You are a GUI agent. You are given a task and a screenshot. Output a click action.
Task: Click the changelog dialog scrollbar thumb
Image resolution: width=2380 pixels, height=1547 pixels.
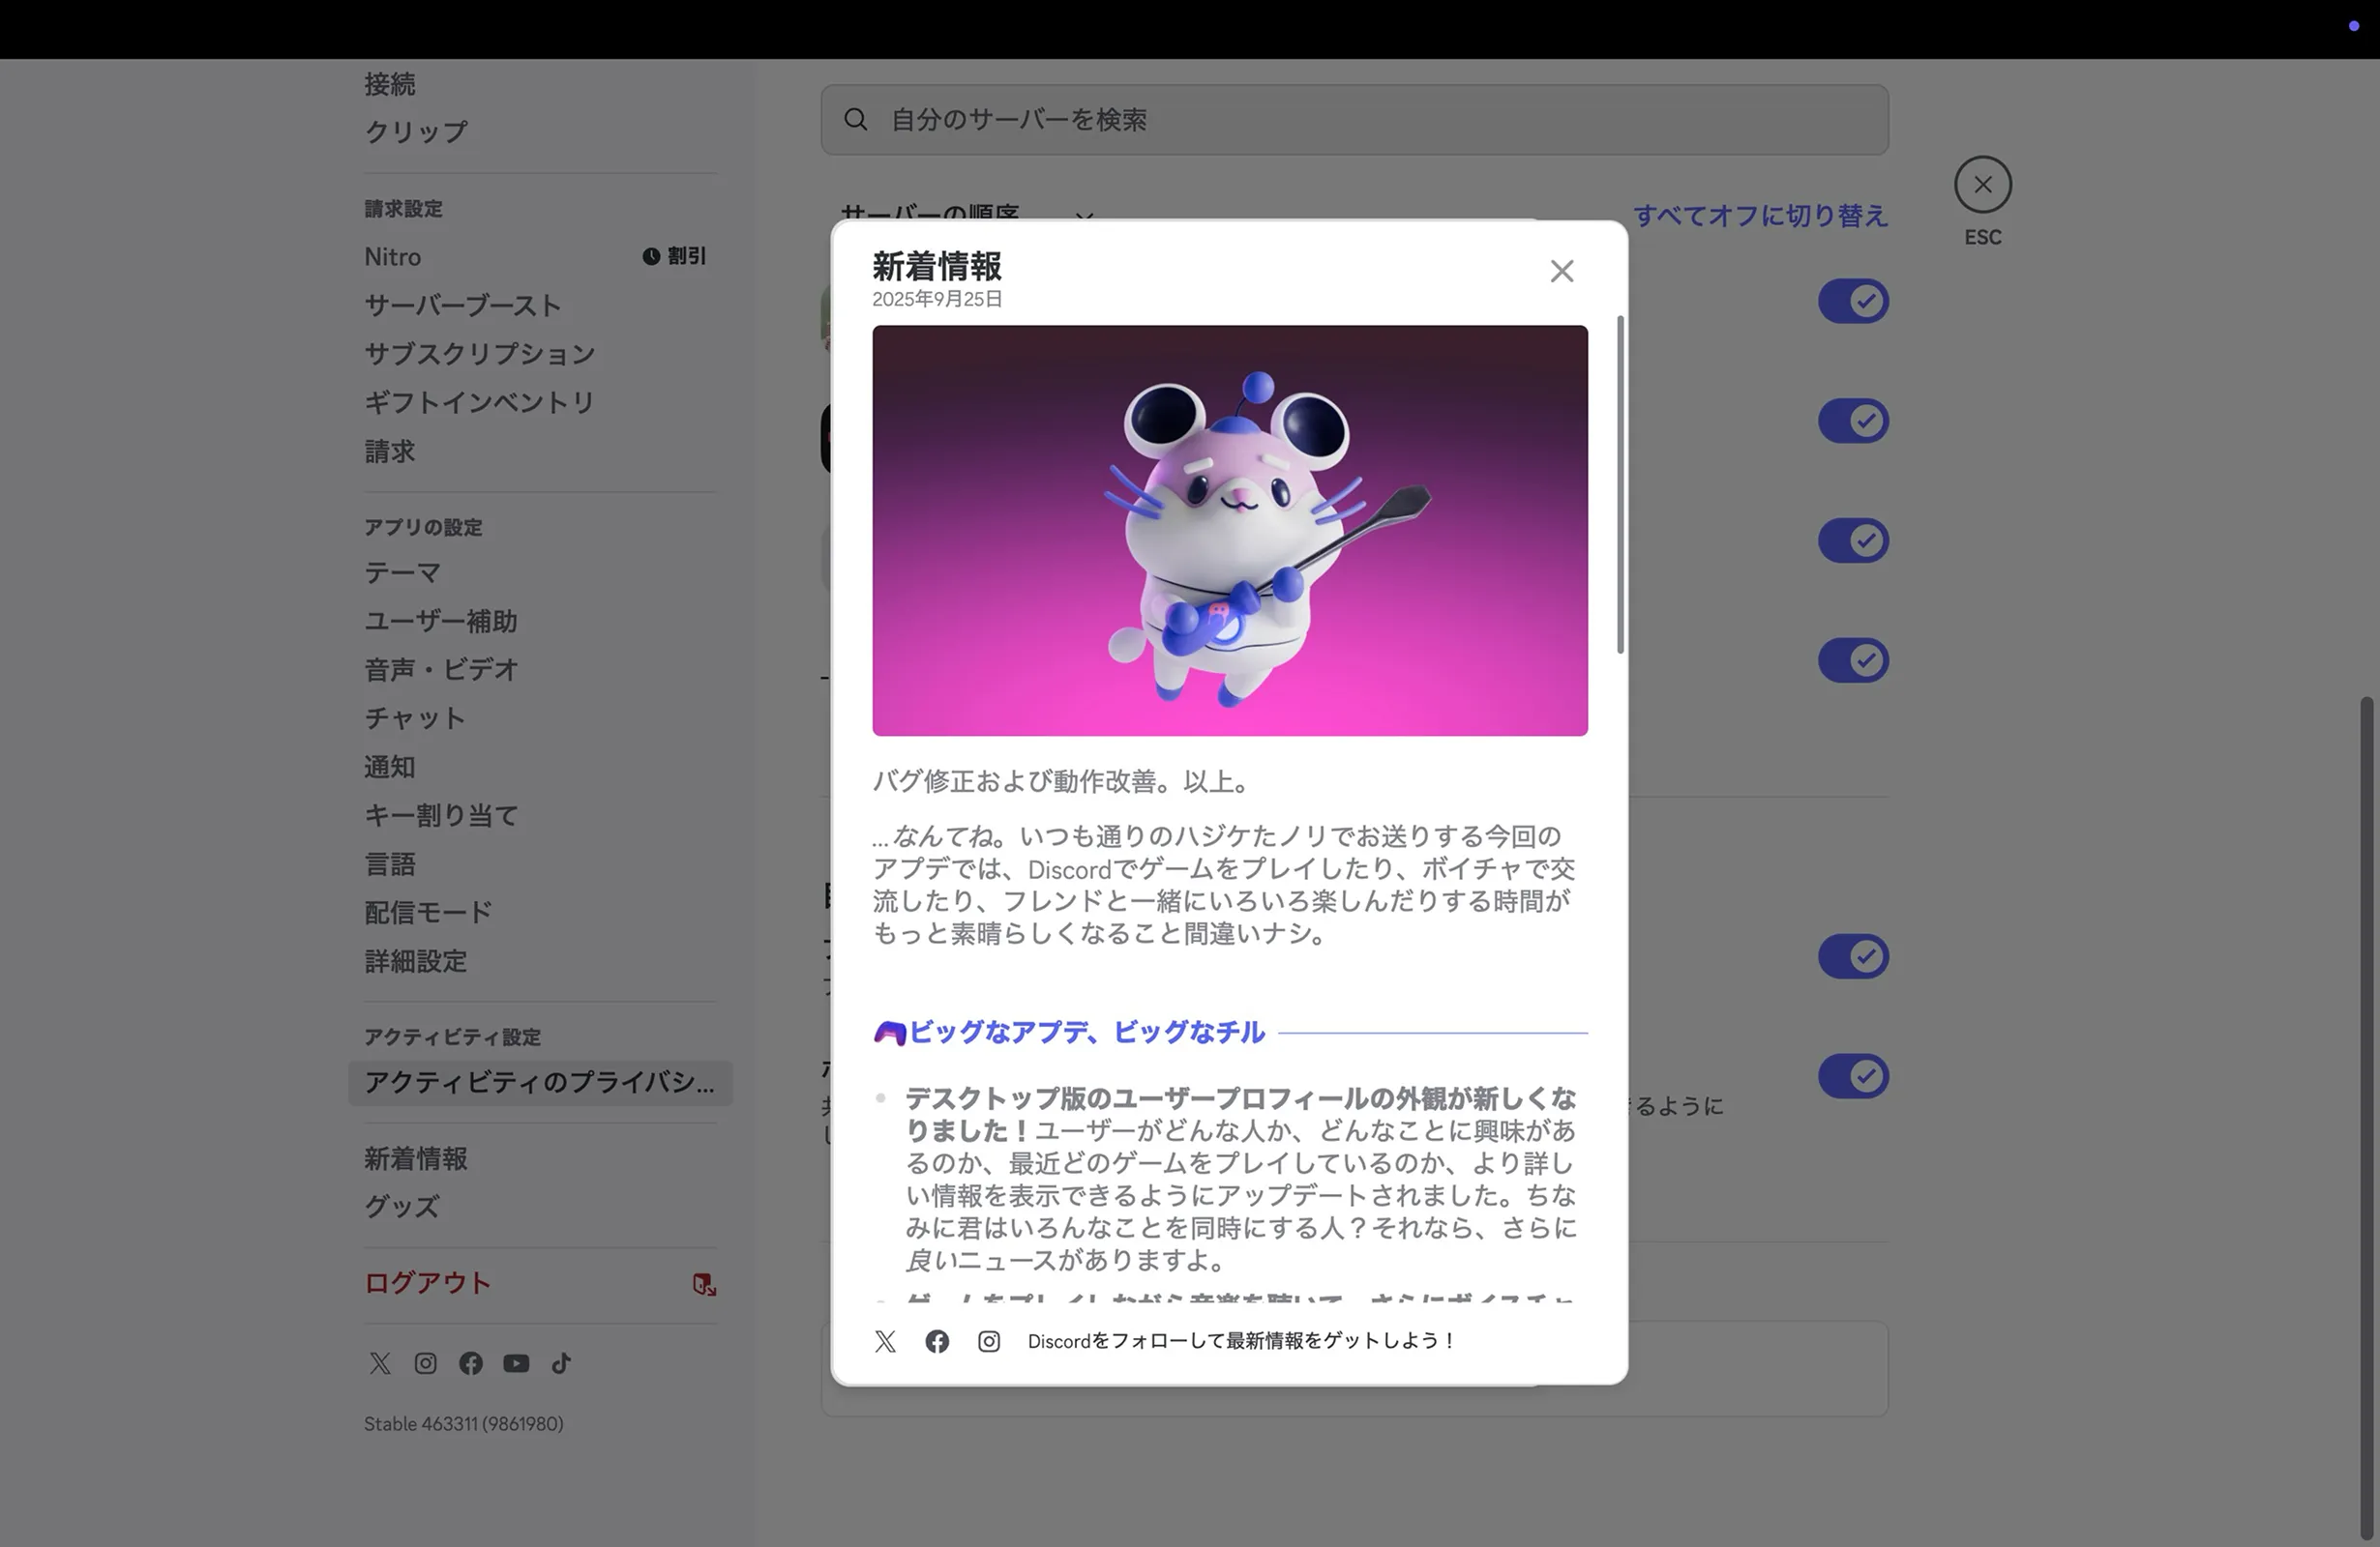coord(1620,484)
